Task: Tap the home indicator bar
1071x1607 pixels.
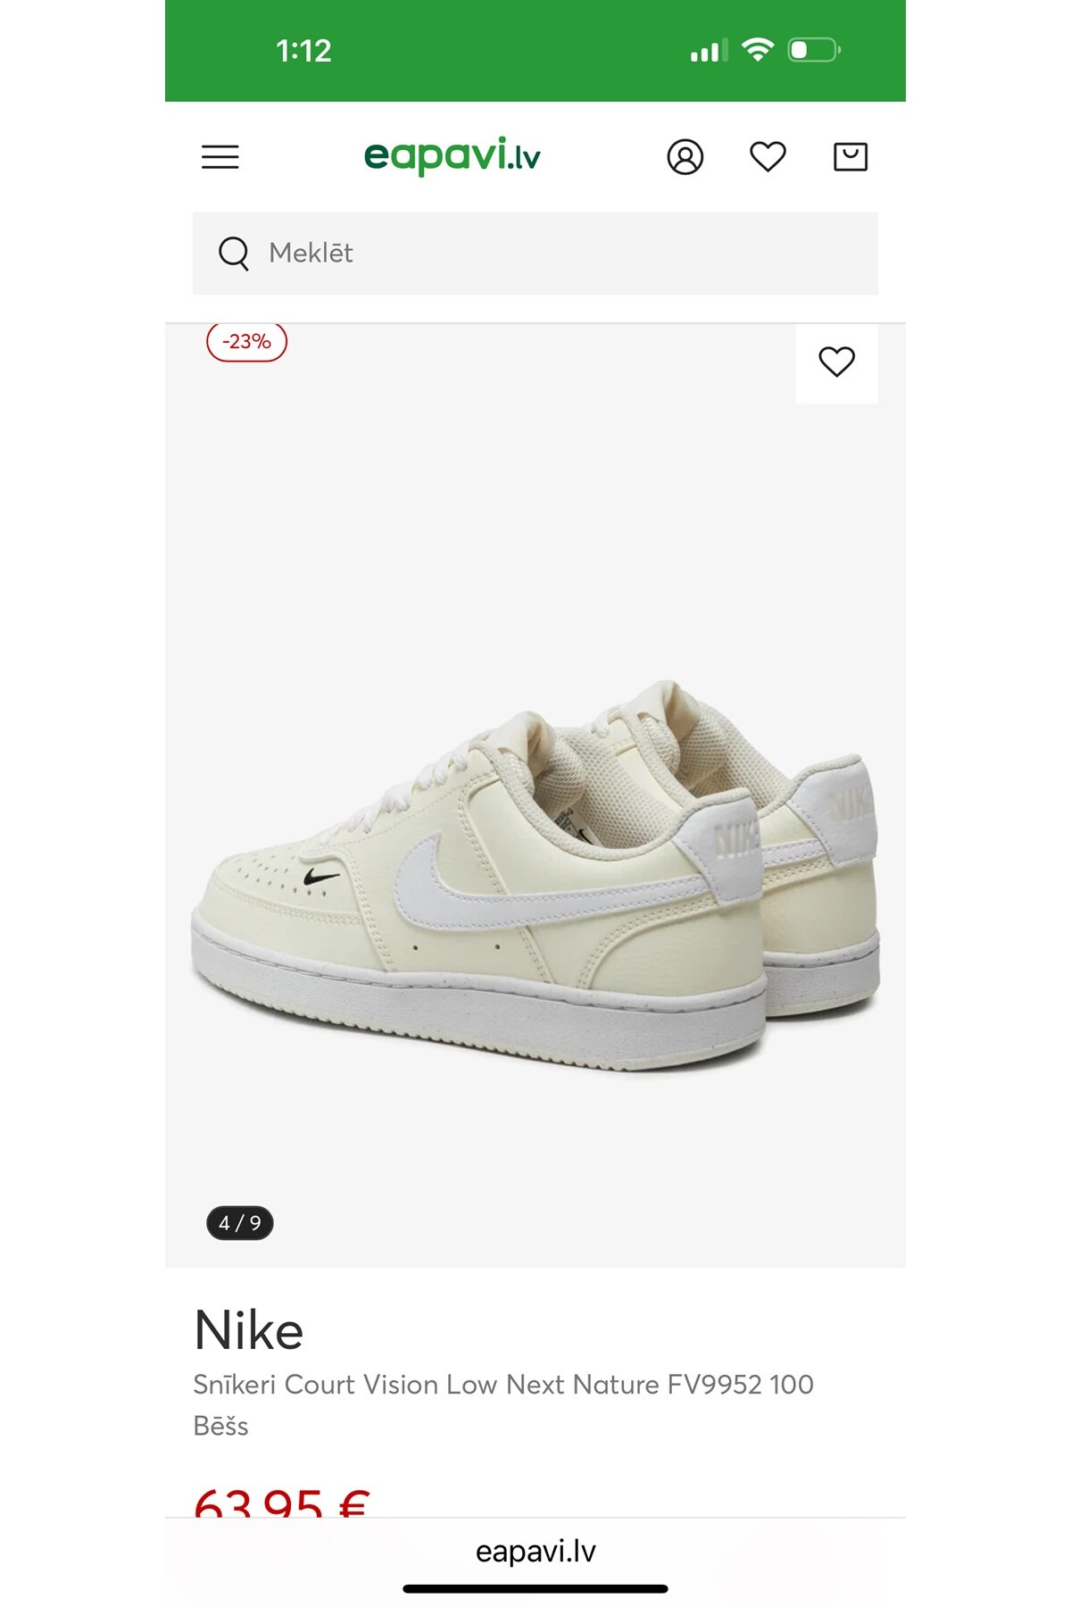Action: (535, 1589)
